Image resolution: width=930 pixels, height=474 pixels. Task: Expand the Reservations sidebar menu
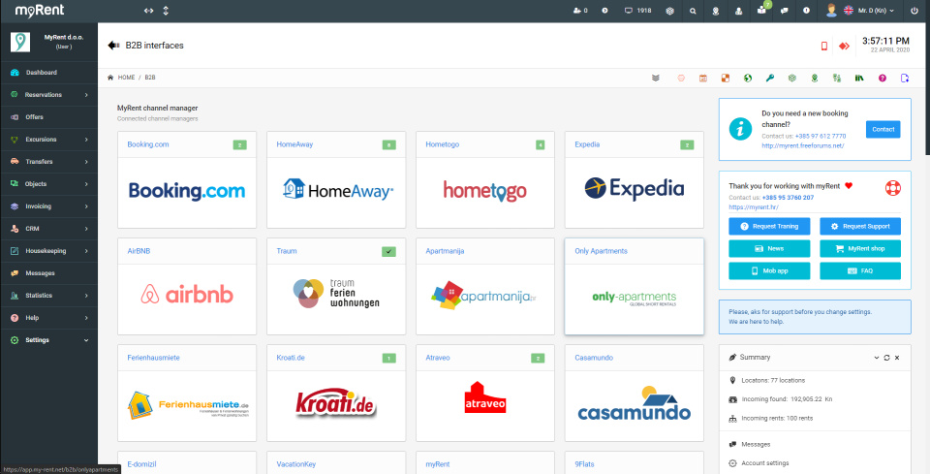(49, 95)
